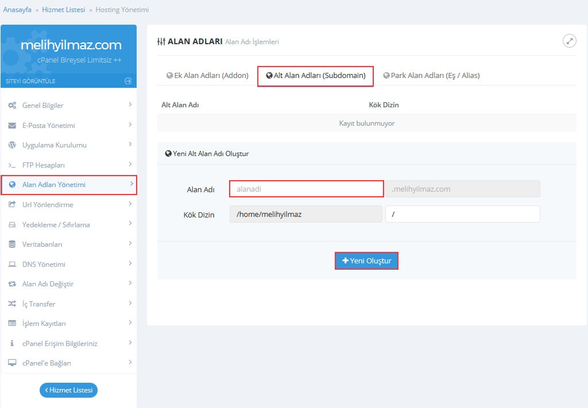Image resolution: width=588 pixels, height=408 pixels.
Task: Click the printer icon for Yedekleme / Sıfırlama
Action: [12, 224]
